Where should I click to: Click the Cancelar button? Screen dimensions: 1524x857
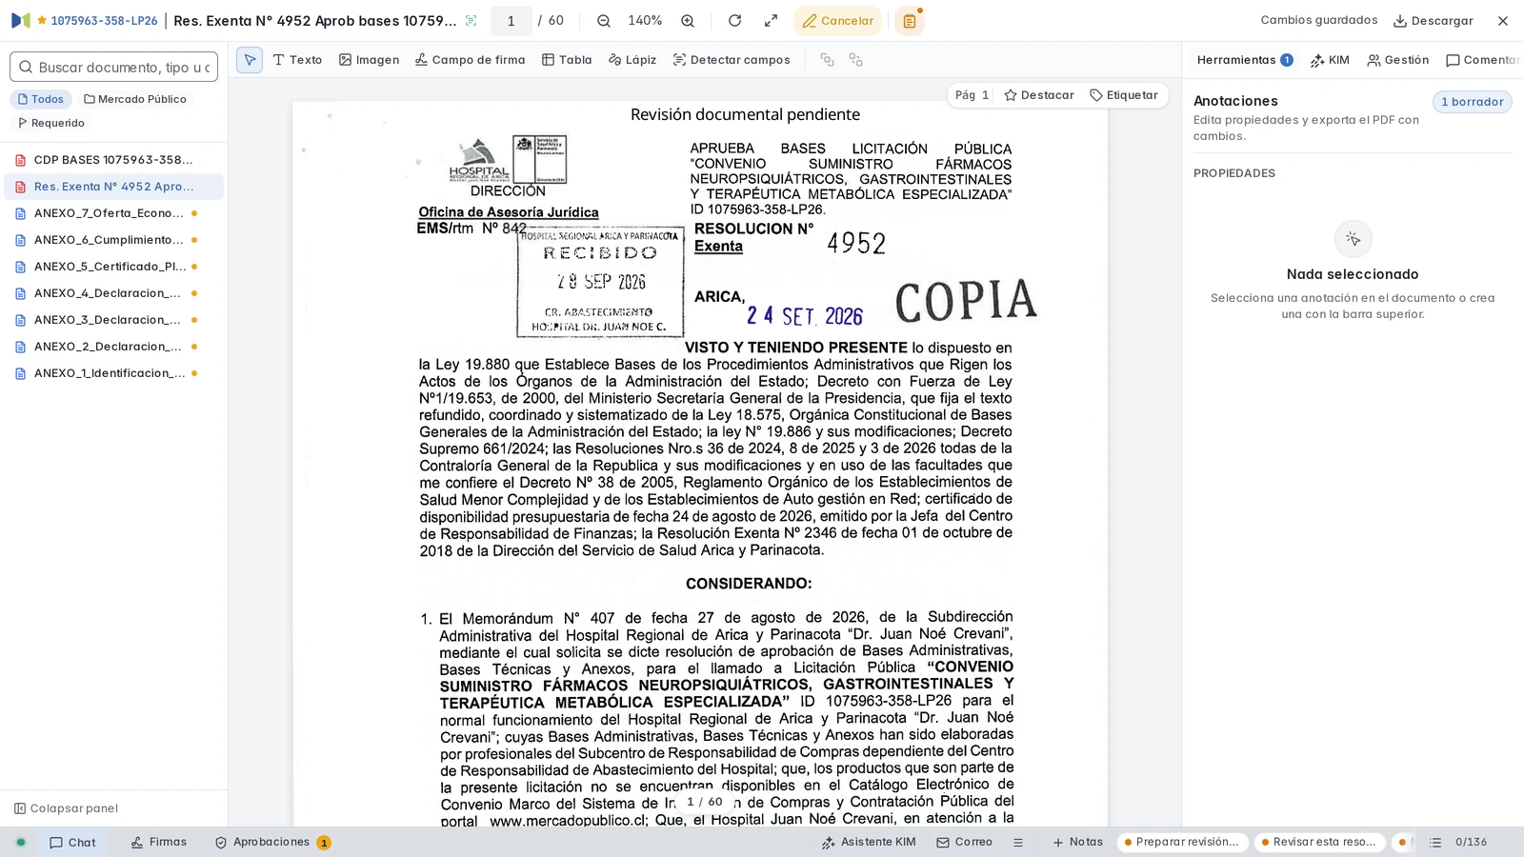pyautogui.click(x=837, y=21)
